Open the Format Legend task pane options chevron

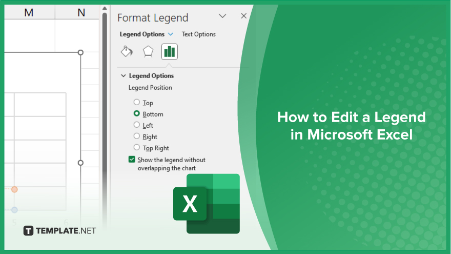tap(222, 16)
